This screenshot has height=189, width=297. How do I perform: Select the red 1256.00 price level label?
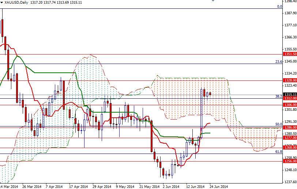pos(290,161)
